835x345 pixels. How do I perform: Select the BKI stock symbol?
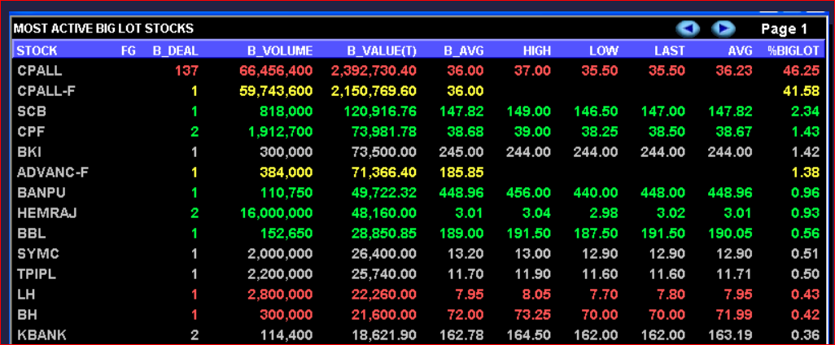(28, 152)
